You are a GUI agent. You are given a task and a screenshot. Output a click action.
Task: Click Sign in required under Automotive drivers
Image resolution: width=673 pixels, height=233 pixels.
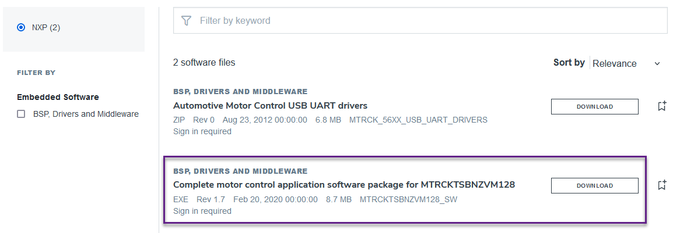click(x=202, y=131)
